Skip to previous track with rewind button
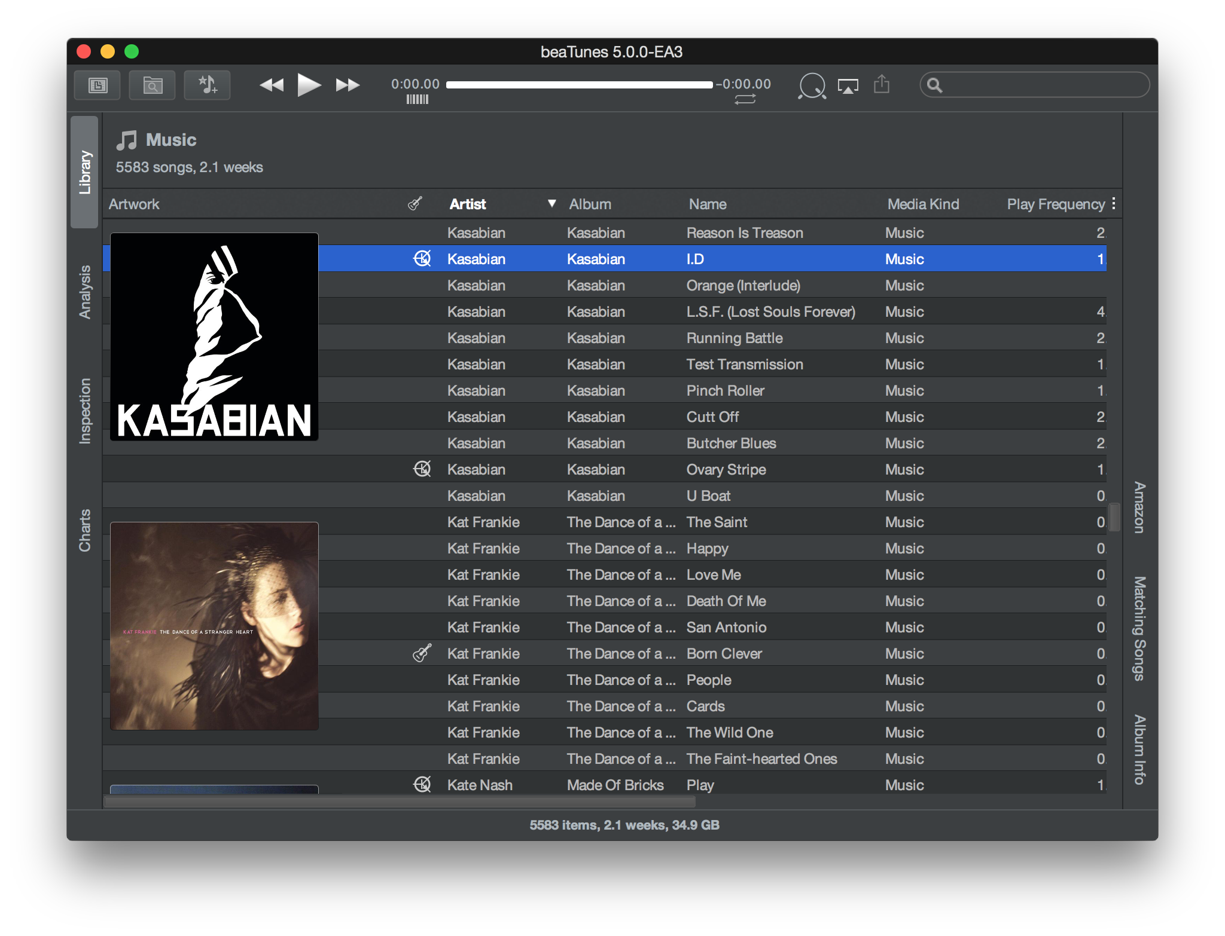The image size is (1225, 936). click(x=272, y=85)
